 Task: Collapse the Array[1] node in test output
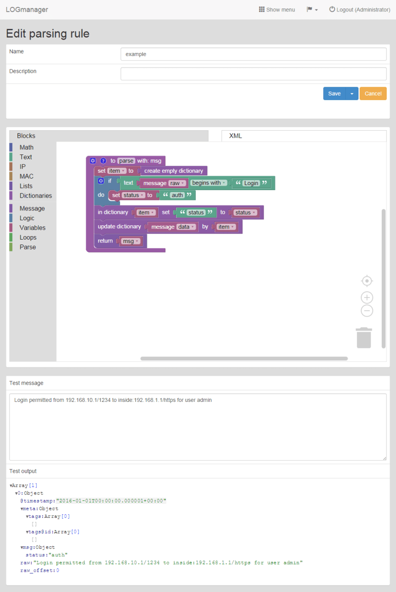coord(11,486)
